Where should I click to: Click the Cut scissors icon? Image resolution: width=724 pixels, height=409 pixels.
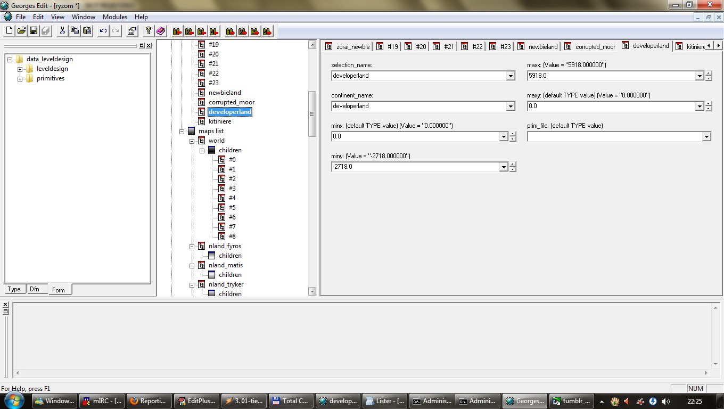pyautogui.click(x=62, y=31)
